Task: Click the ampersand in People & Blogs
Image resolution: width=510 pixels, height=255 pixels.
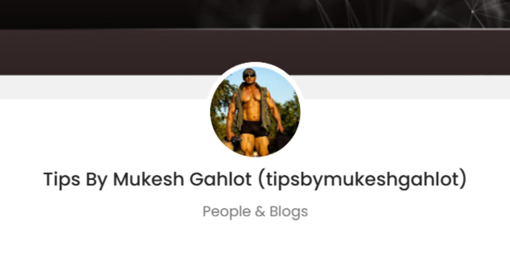Action: [260, 212]
